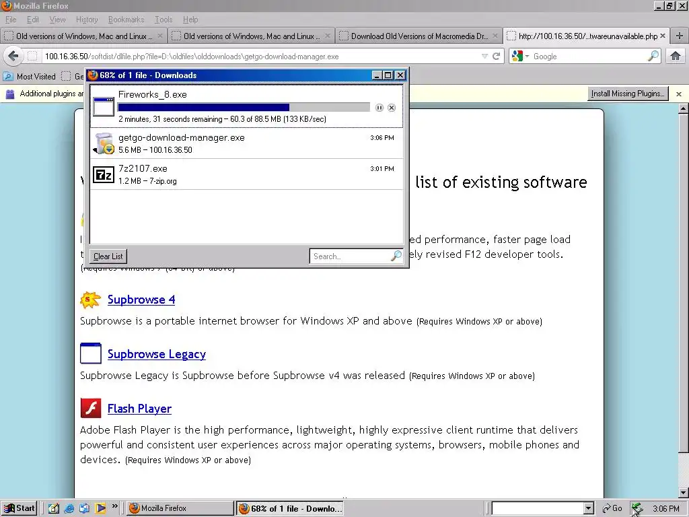Screen dimensions: 689x517
Task: Select the getgo-download-manager.exe filename text
Action: (182, 137)
